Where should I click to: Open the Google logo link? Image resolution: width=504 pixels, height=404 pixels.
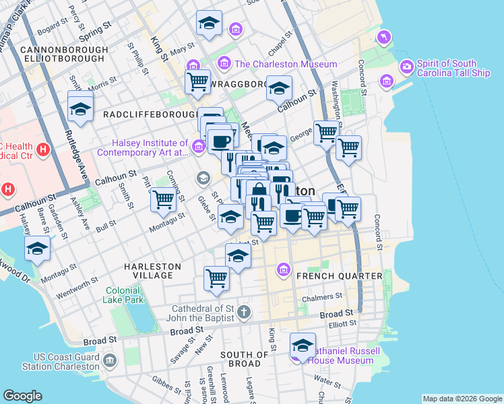[22, 396]
